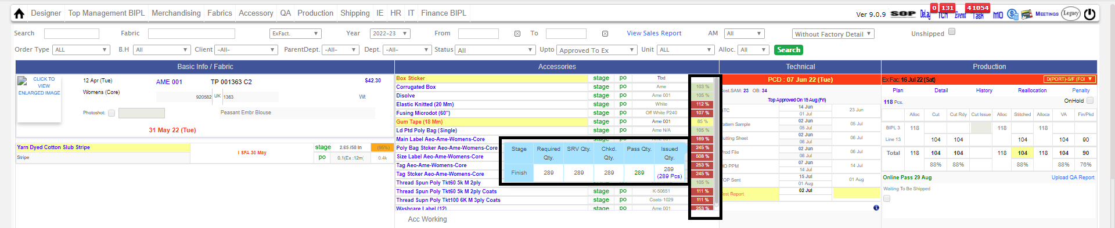Click the From date input field
Image resolution: width=1115 pixels, height=228 pixels.
tap(479, 34)
